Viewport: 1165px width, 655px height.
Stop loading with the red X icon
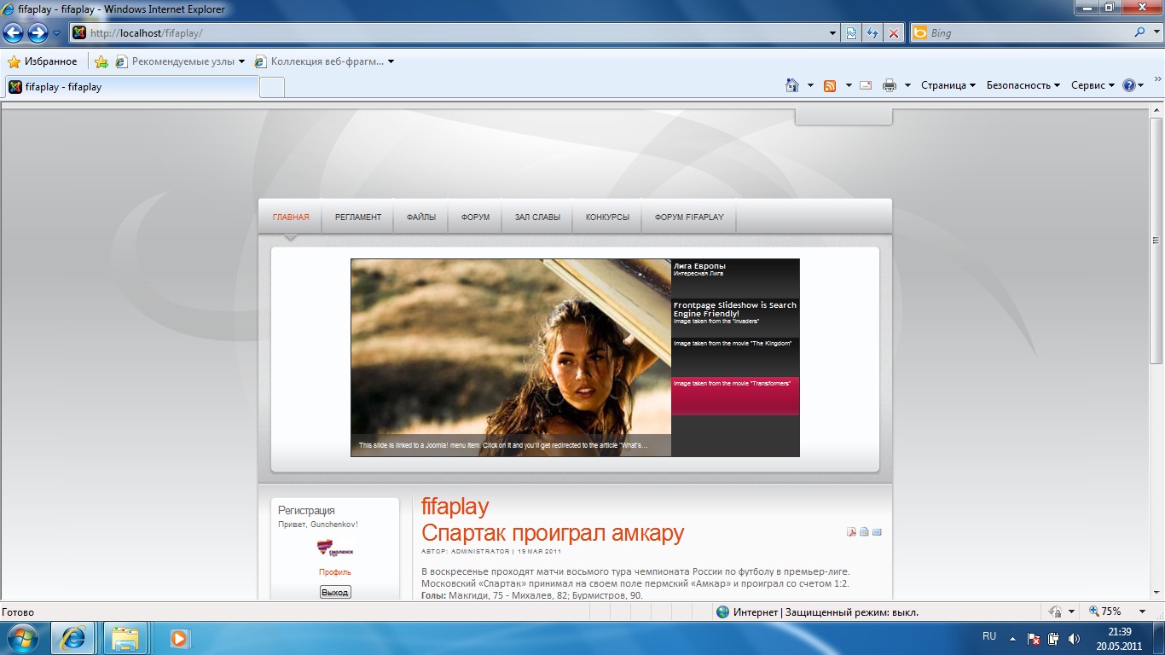pyautogui.click(x=894, y=33)
